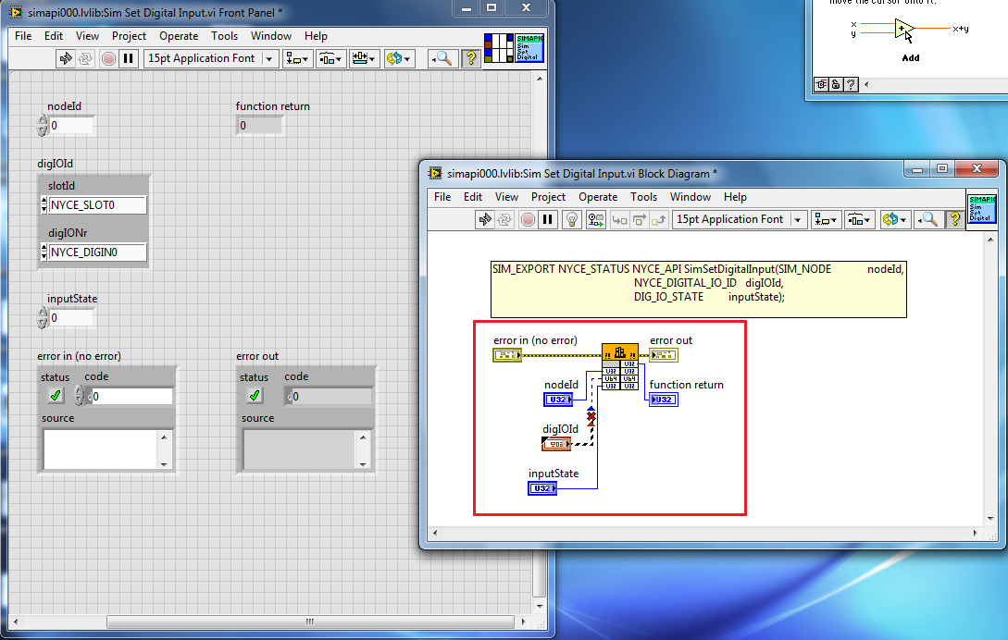1008x640 pixels.
Task: Click error in code stepper
Action: click(x=79, y=396)
